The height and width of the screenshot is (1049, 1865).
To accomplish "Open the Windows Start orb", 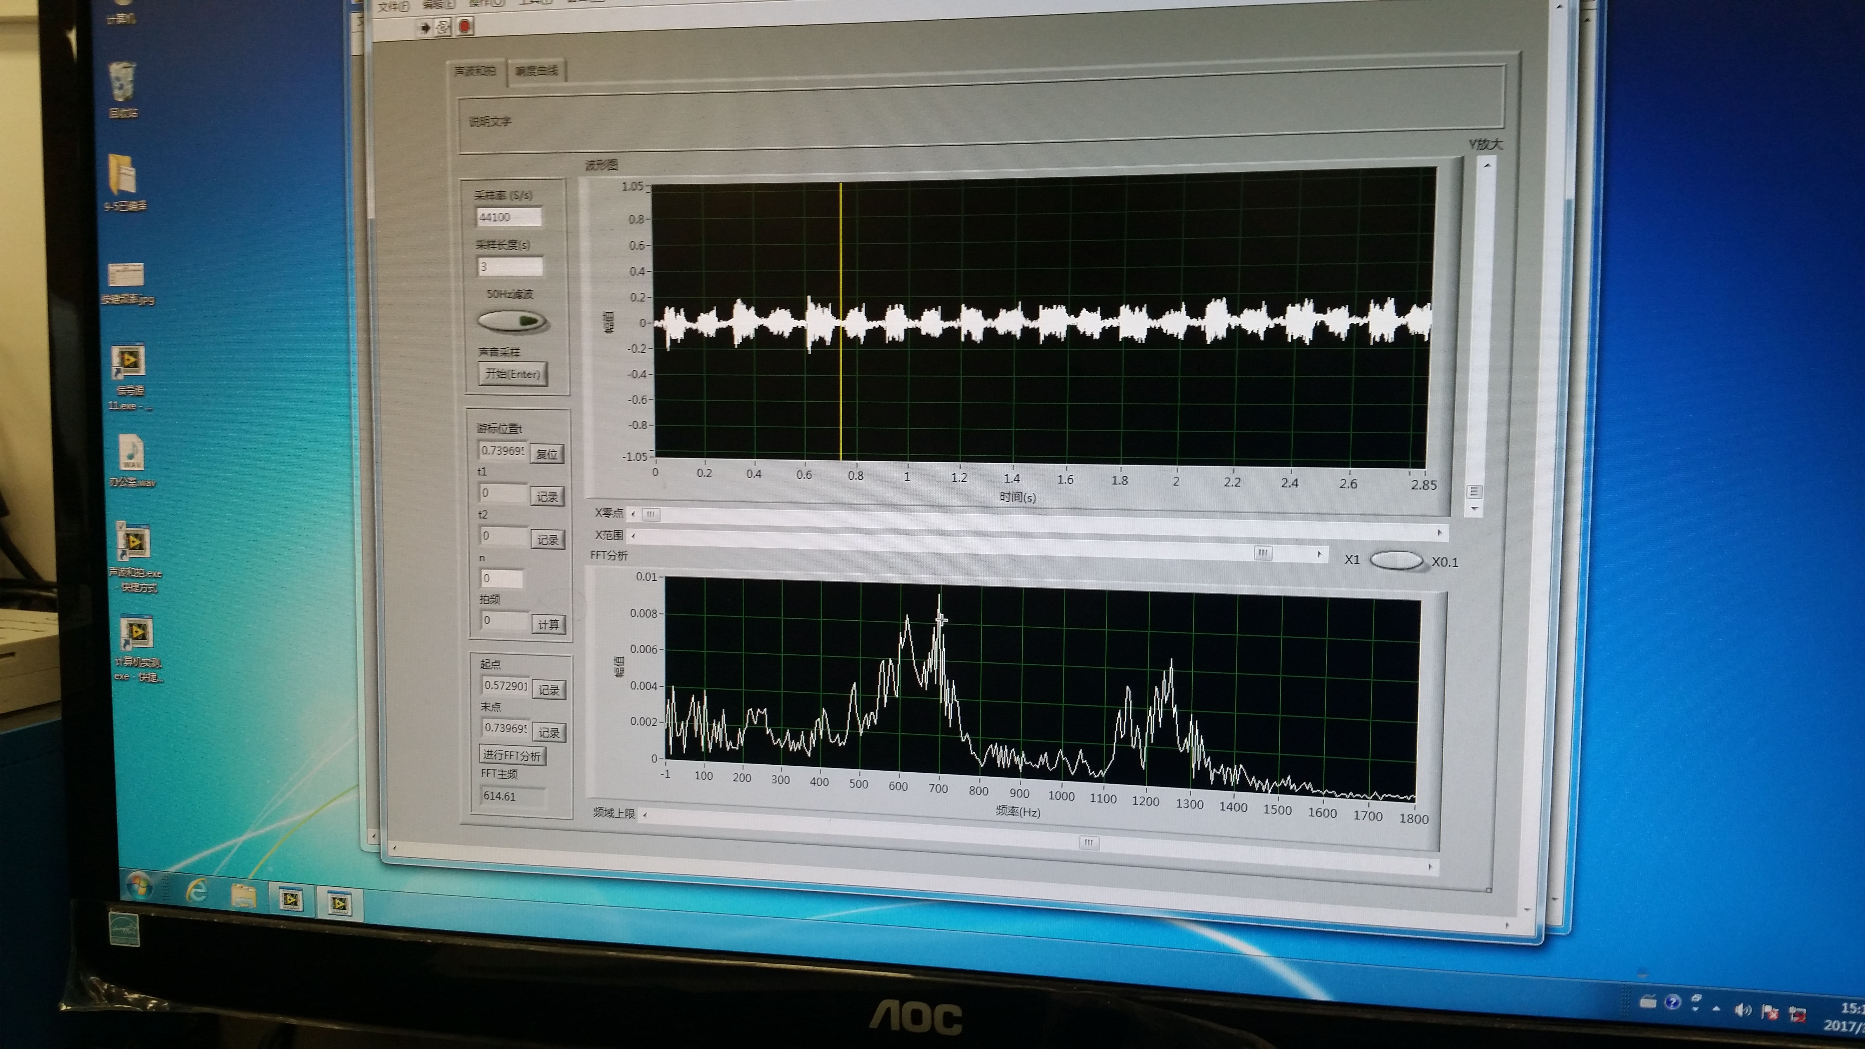I will (139, 885).
